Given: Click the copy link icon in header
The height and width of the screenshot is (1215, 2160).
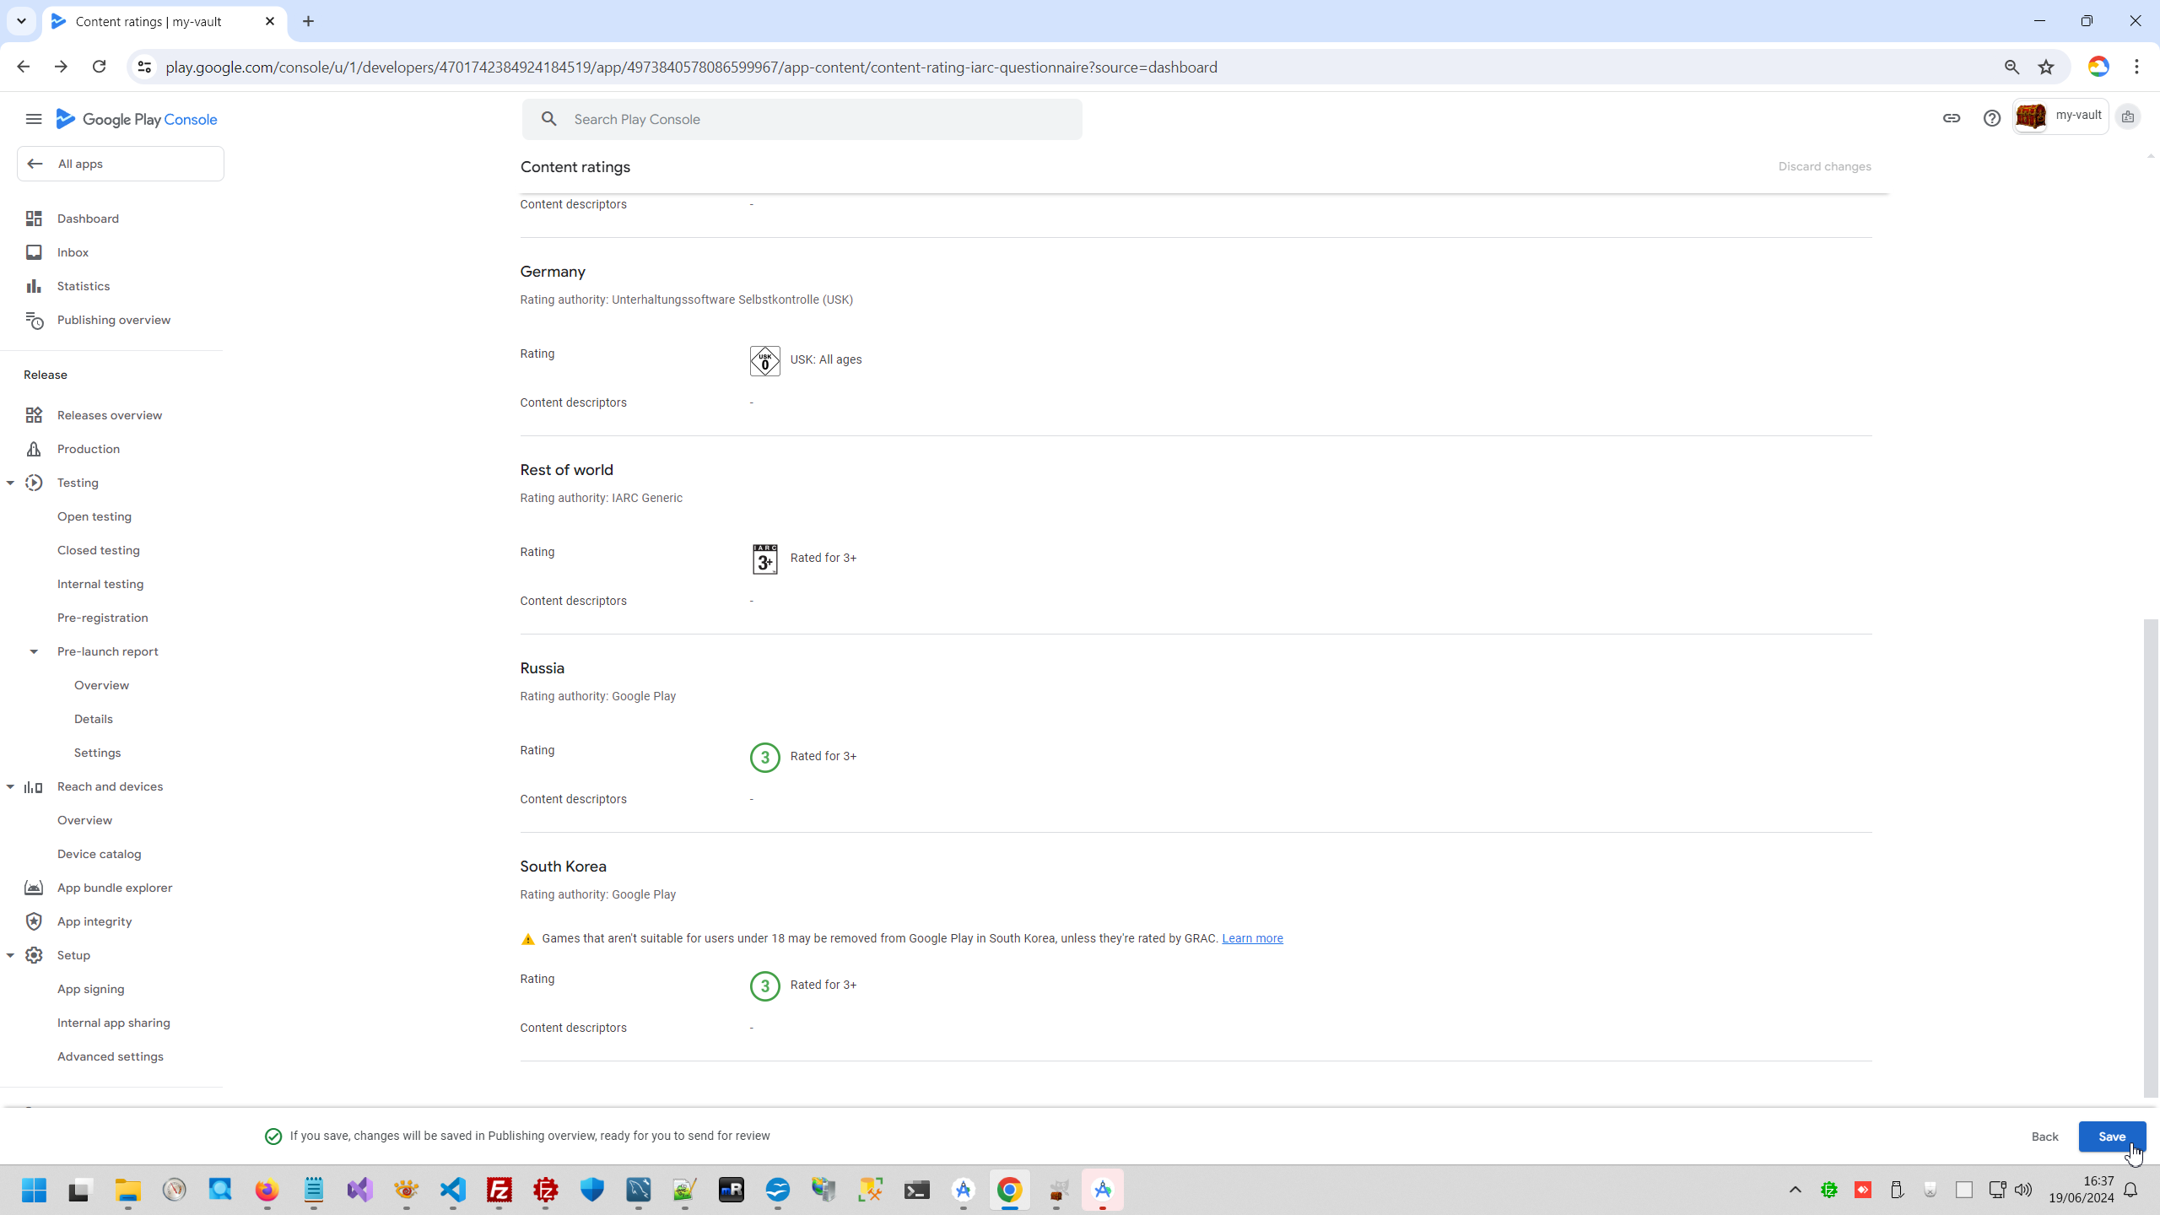Looking at the screenshot, I should 1951,118.
